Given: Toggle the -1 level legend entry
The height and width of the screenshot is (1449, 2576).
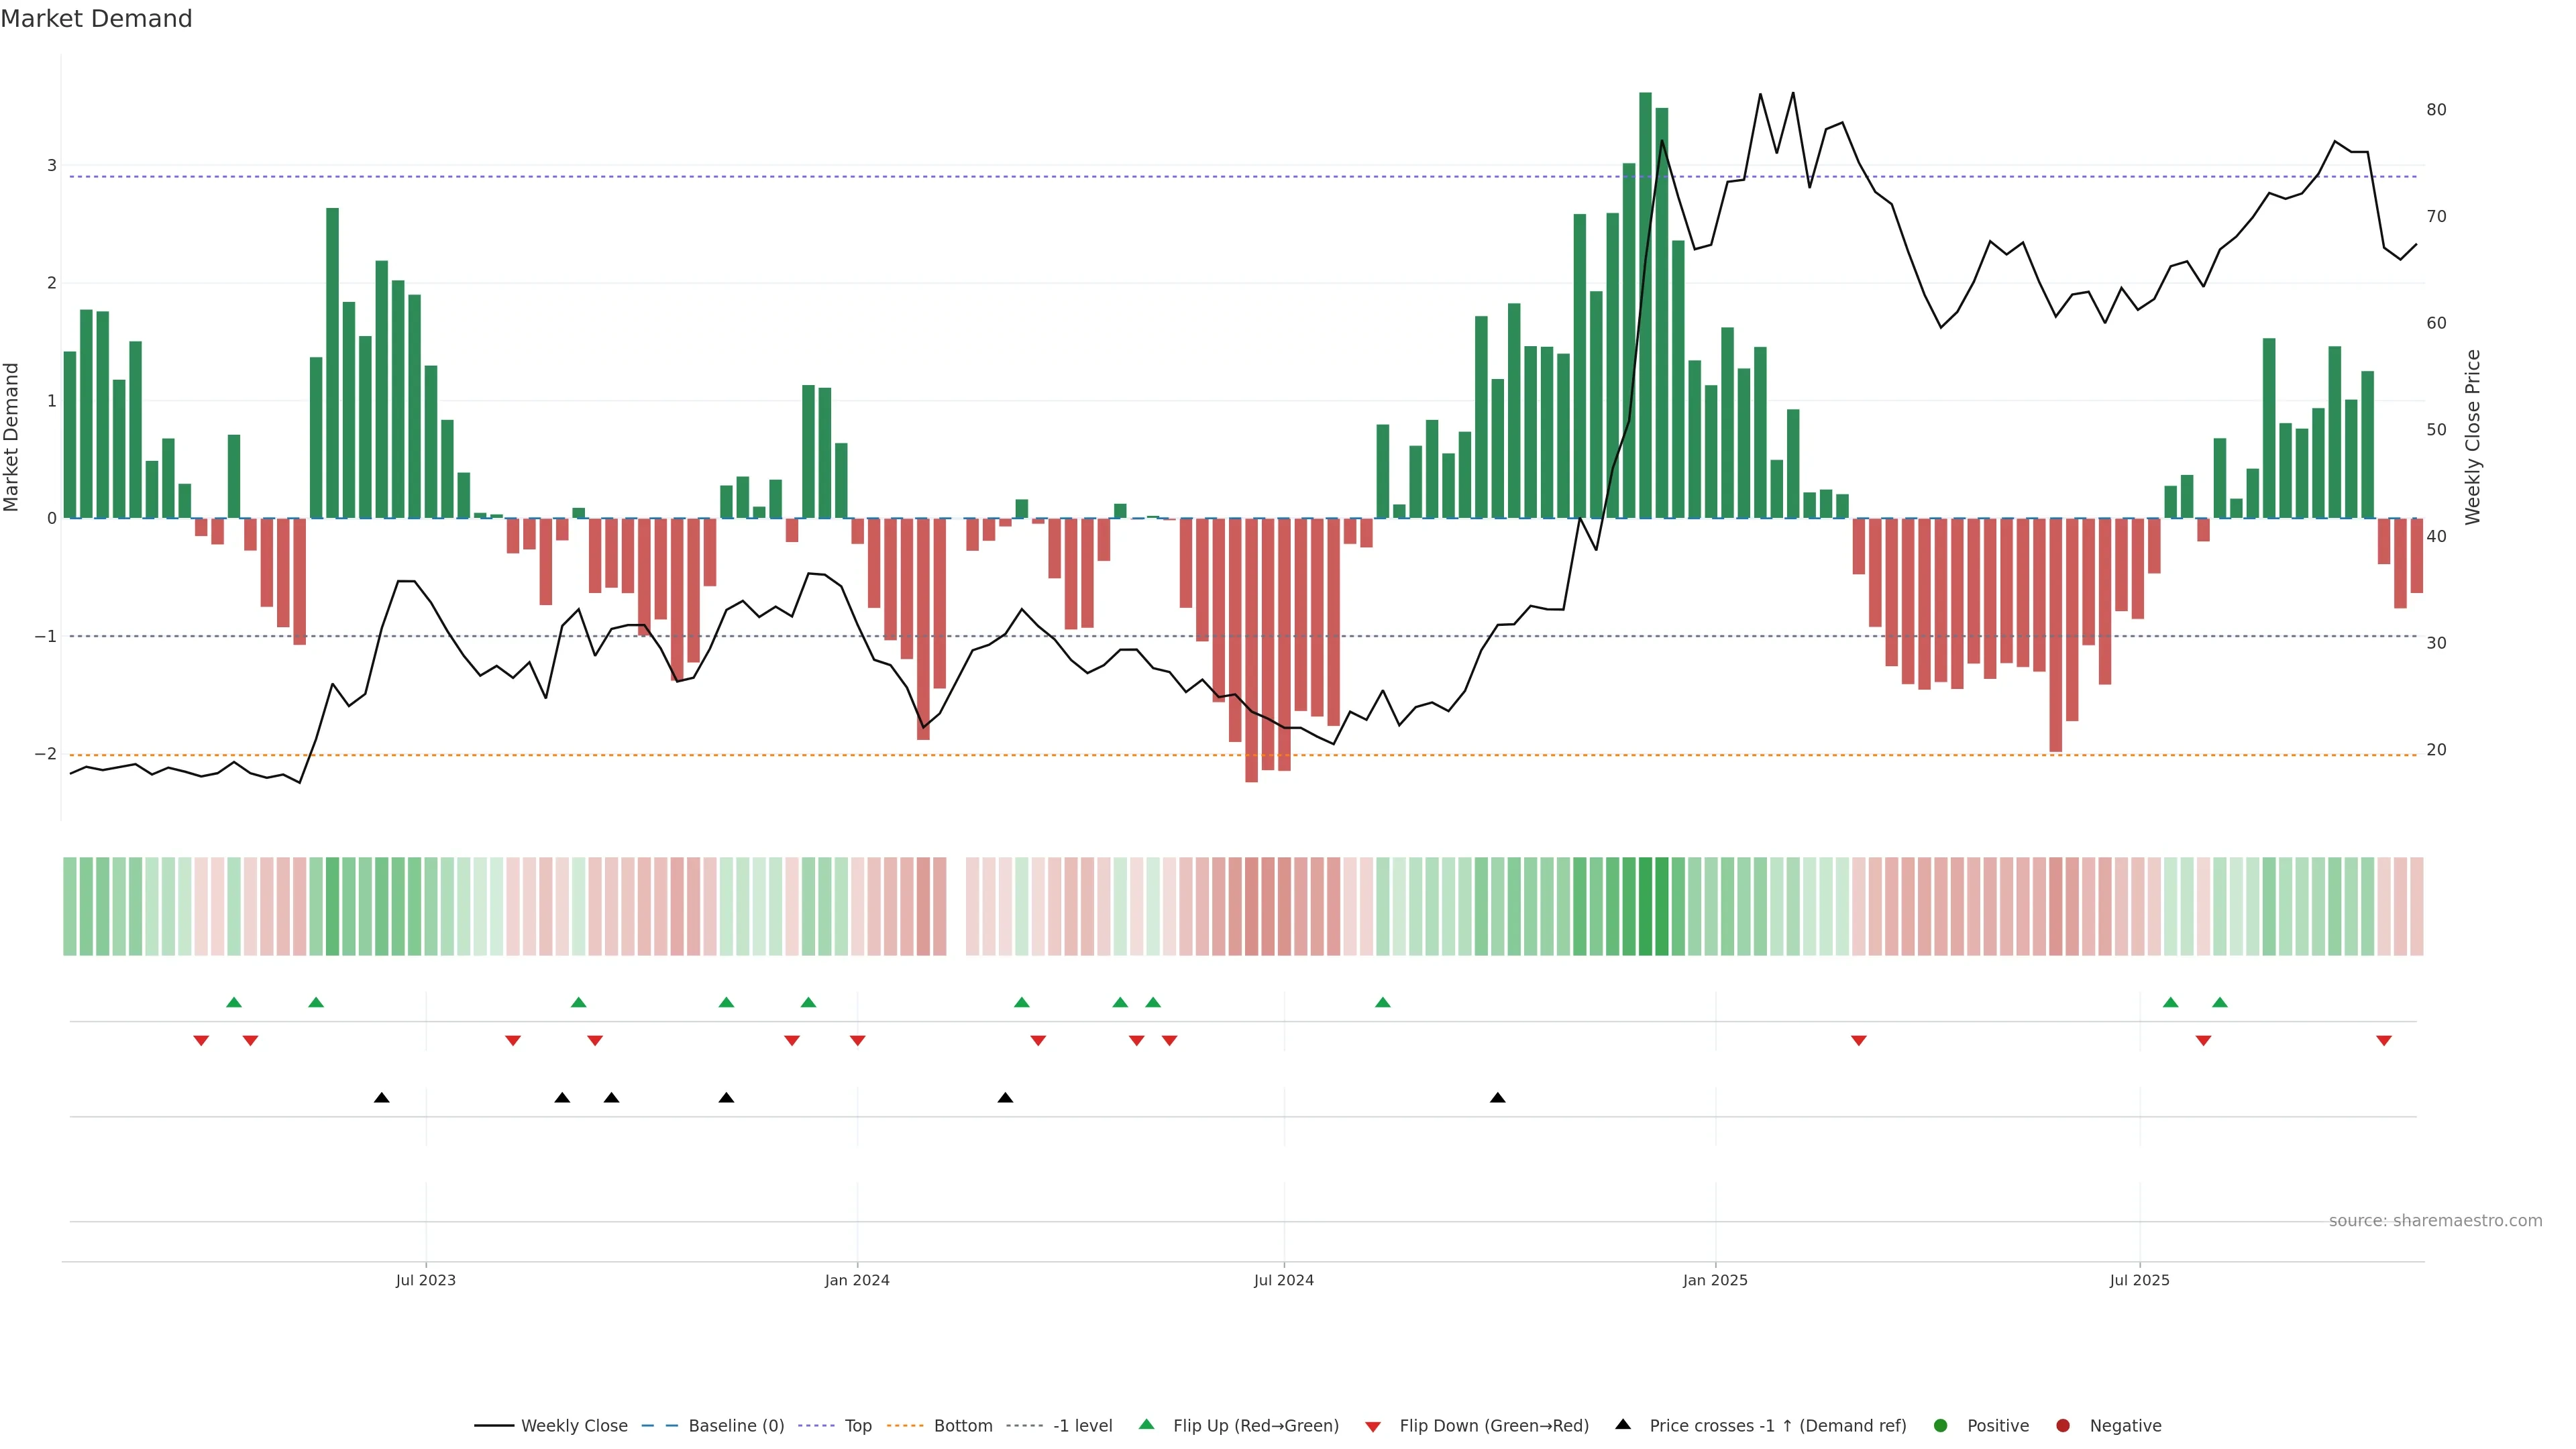Looking at the screenshot, I should (x=1082, y=1426).
